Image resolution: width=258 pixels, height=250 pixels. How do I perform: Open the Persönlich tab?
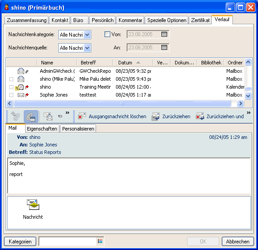[x=102, y=20]
